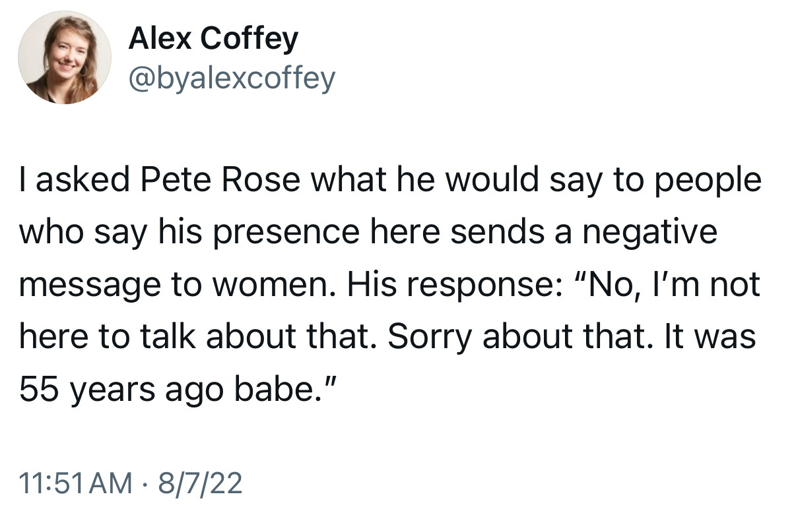Click the 11:51 AM timestamp
The image size is (796, 513).
pyautogui.click(x=76, y=485)
